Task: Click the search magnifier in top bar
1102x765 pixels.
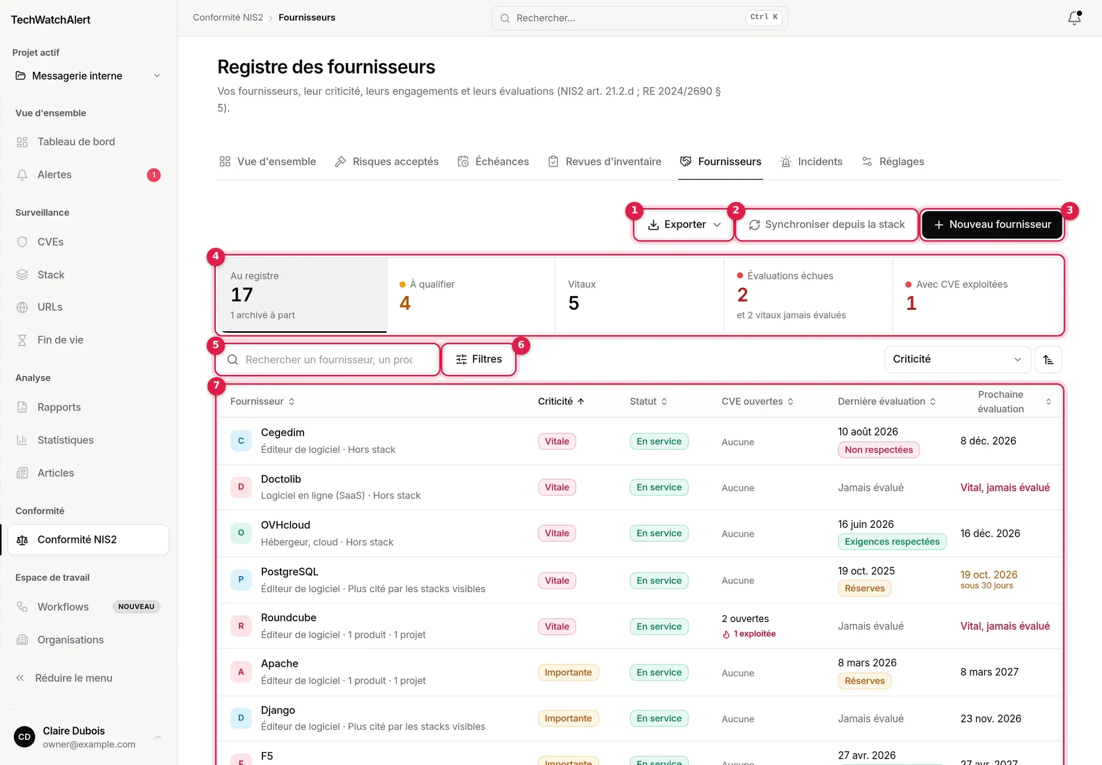Action: 505,18
